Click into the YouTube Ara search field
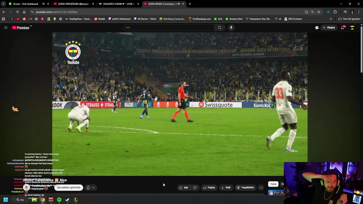Image resolution: width=363 pixels, height=204 pixels. point(169,27)
